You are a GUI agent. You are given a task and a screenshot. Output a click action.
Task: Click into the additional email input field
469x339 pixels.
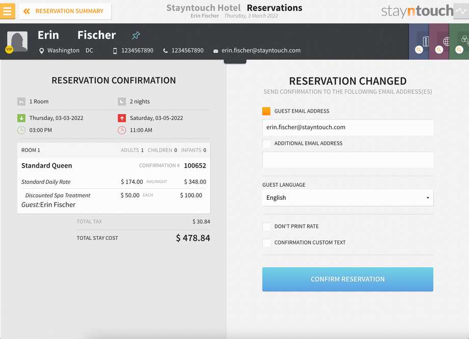click(x=348, y=160)
